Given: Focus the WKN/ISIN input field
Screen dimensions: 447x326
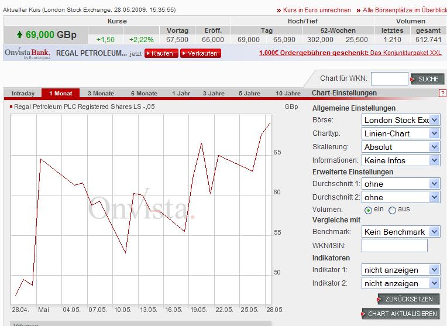Looking at the screenshot, I should point(394,246).
